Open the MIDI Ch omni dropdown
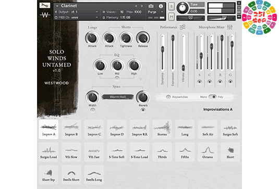The width and height of the screenshot is (279, 189). click(77, 17)
